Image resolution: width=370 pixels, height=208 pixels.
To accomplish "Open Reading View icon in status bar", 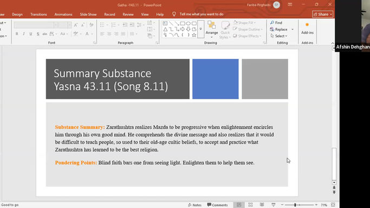I will pos(262,205).
